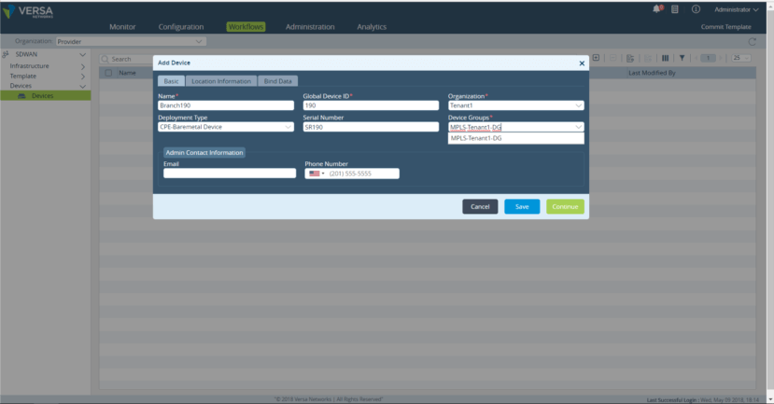Switch to the Location Information tab
Image resolution: width=774 pixels, height=404 pixels.
pyautogui.click(x=221, y=81)
